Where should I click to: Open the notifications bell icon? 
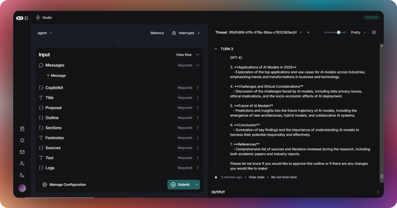pos(22,141)
